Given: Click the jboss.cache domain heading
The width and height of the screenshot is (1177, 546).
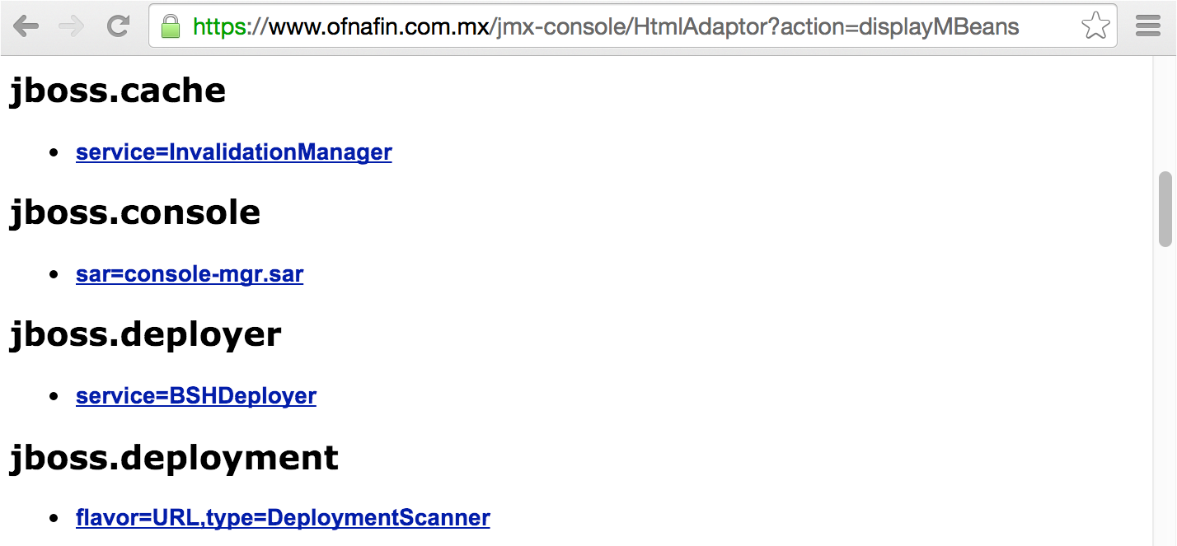Looking at the screenshot, I should 117,91.
